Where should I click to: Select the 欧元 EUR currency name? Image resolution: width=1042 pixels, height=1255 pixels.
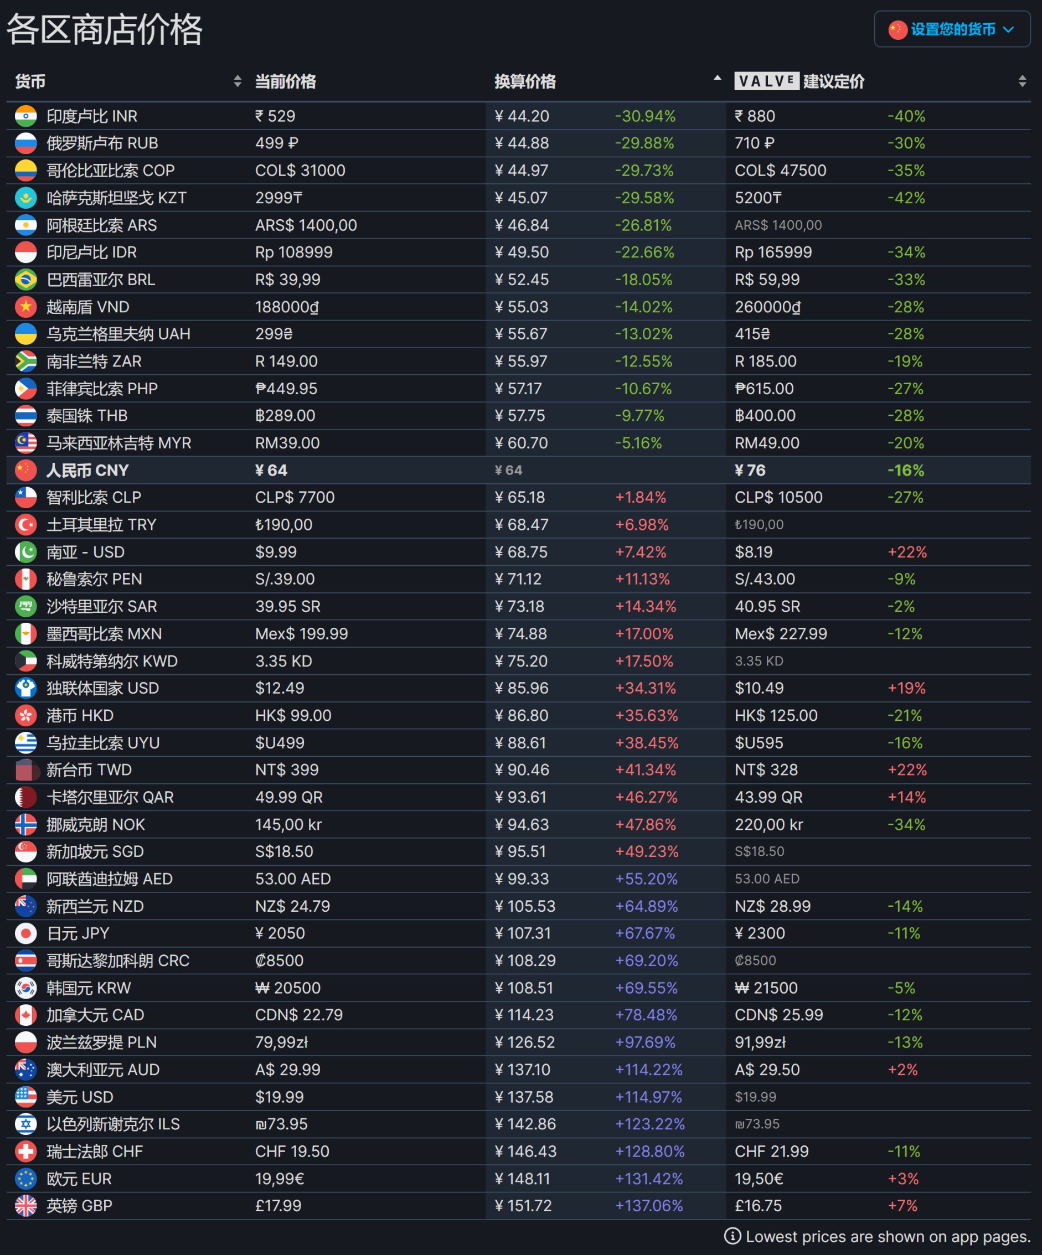pos(79,1179)
